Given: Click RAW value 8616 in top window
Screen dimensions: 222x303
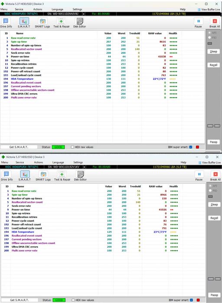Looking at the screenshot, I should 163,42.
